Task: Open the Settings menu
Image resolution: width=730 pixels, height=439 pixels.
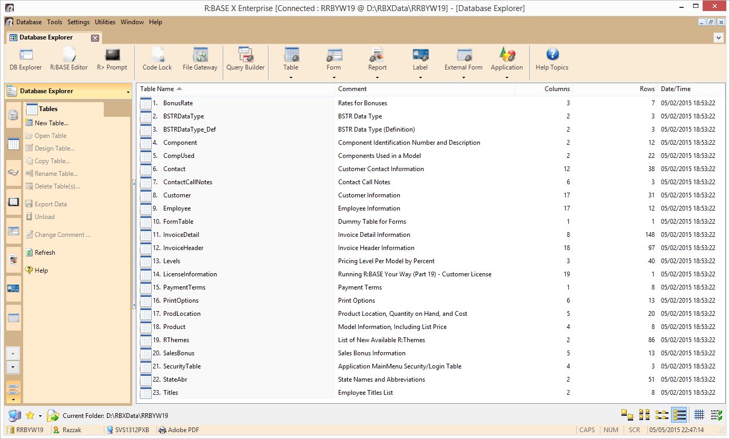Action: click(78, 22)
